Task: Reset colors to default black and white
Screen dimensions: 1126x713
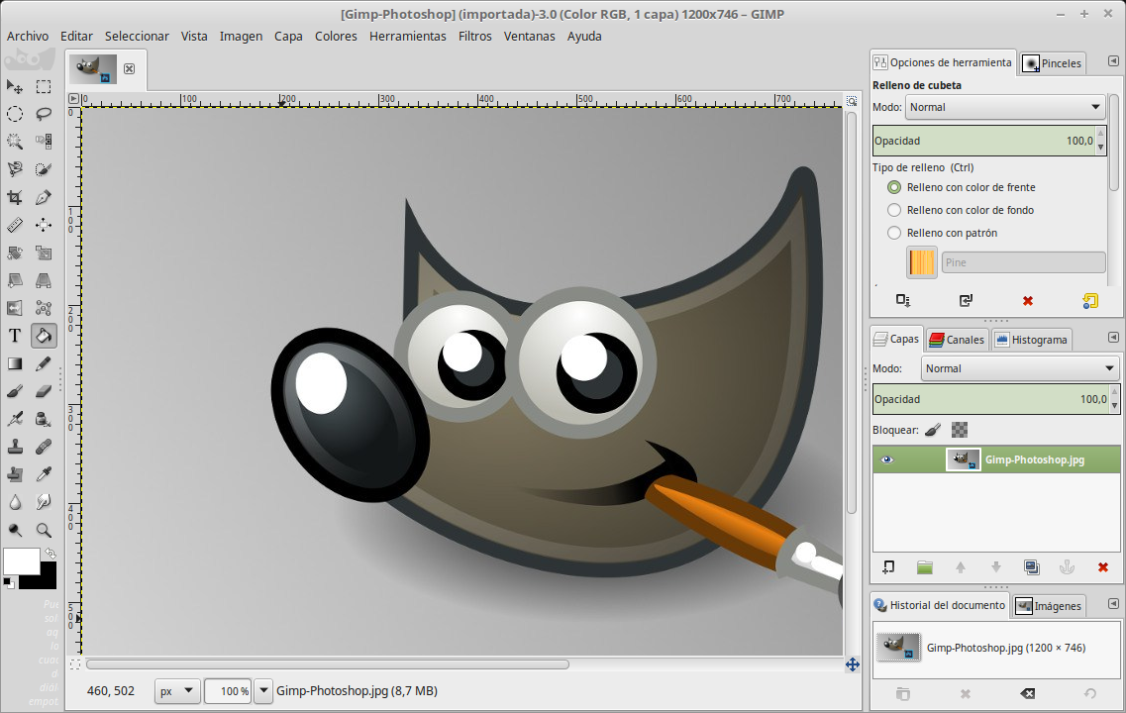Action: click(9, 582)
